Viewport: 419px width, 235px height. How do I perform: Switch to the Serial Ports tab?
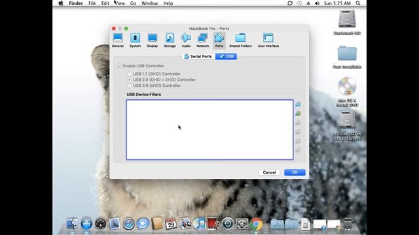click(x=198, y=57)
